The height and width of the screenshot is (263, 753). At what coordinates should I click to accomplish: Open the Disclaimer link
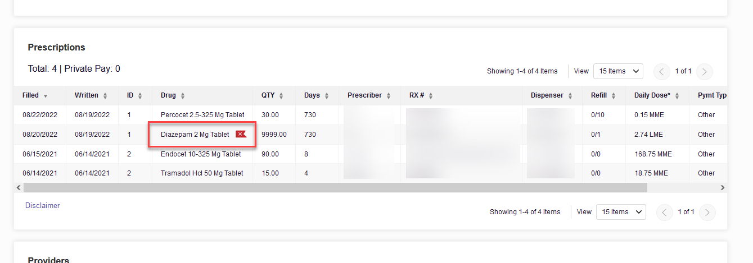[43, 206]
